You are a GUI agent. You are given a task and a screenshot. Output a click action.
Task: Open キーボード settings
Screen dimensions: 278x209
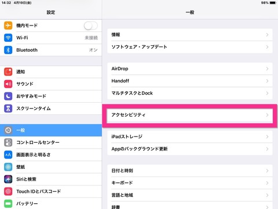coord(190,183)
